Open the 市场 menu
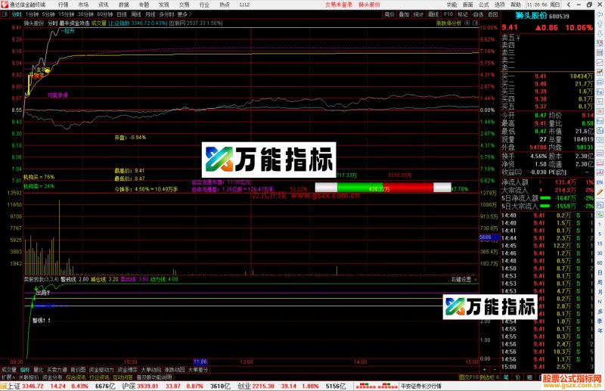 coord(83,5)
